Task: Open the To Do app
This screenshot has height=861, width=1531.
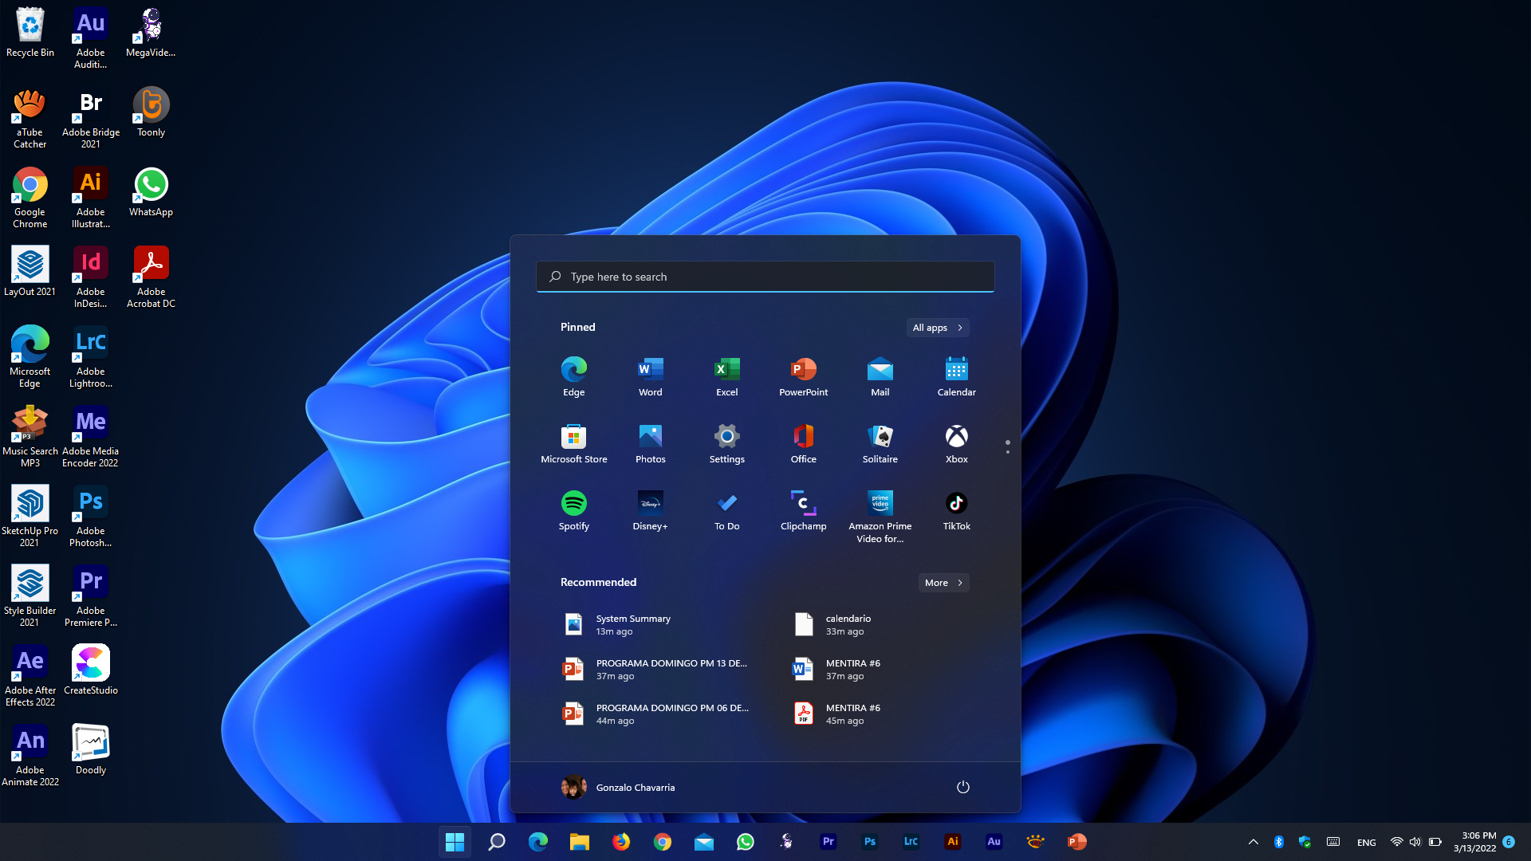Action: pyautogui.click(x=726, y=510)
